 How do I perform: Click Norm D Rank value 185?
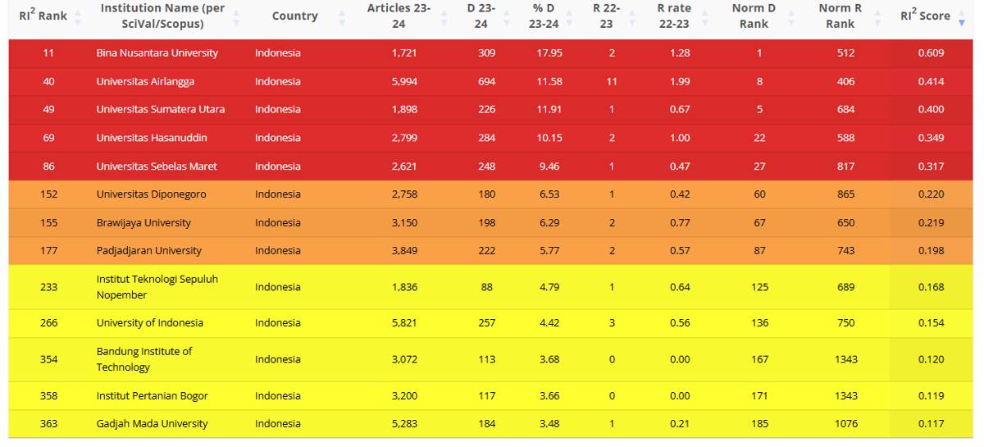[760, 423]
